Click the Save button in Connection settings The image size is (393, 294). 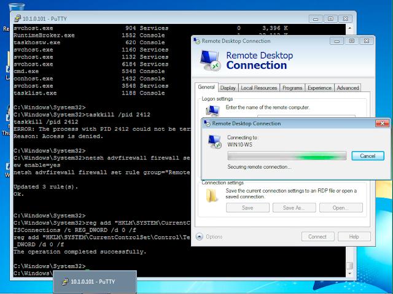click(247, 208)
